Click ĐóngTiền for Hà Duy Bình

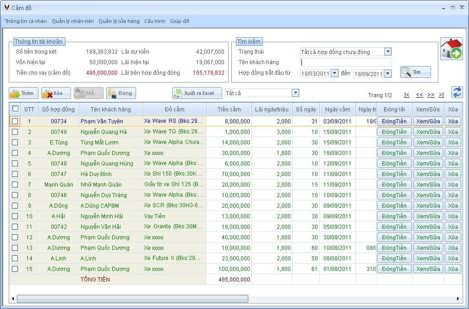coord(394,174)
